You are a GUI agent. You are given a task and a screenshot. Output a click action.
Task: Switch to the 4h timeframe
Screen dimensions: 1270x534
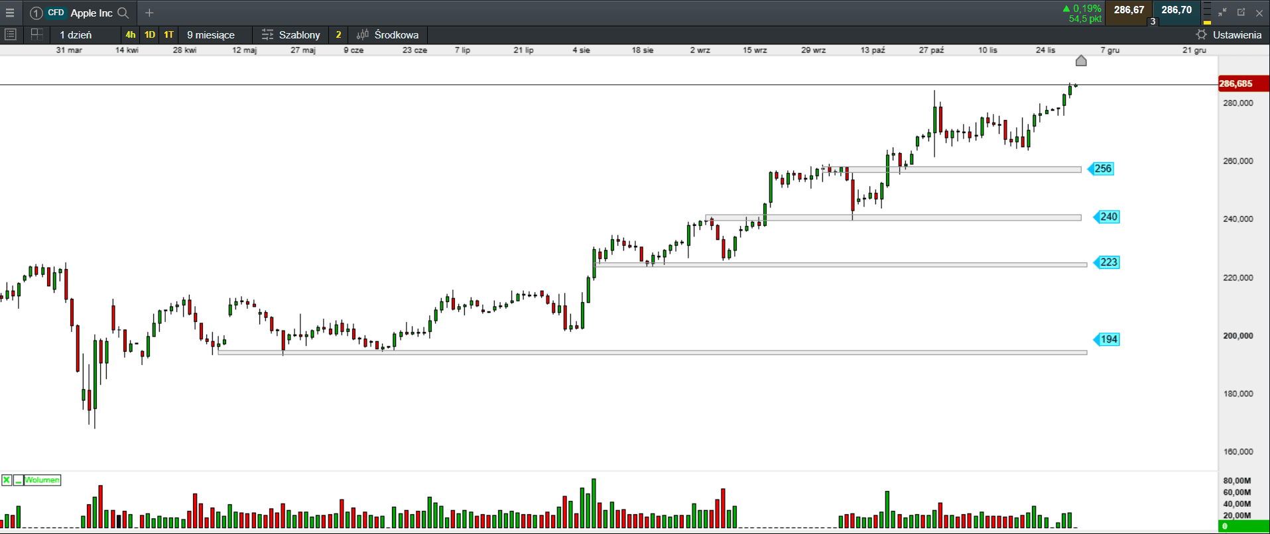(x=130, y=34)
